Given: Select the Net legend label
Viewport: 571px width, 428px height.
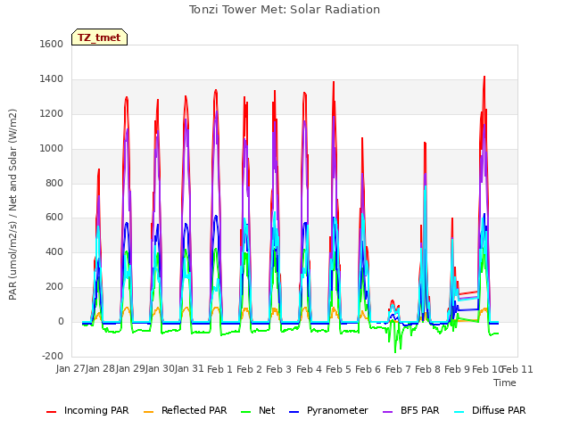Looking at the screenshot, I should [267, 410].
